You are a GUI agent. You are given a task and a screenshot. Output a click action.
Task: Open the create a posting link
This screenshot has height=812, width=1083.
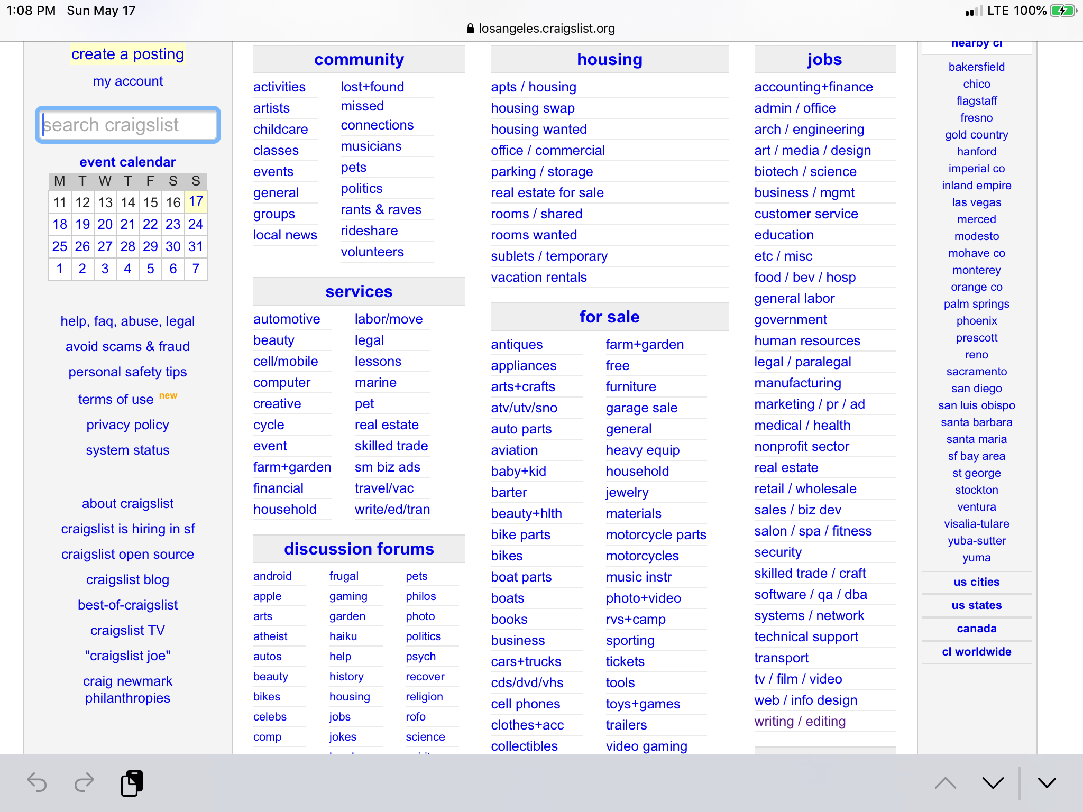(127, 54)
